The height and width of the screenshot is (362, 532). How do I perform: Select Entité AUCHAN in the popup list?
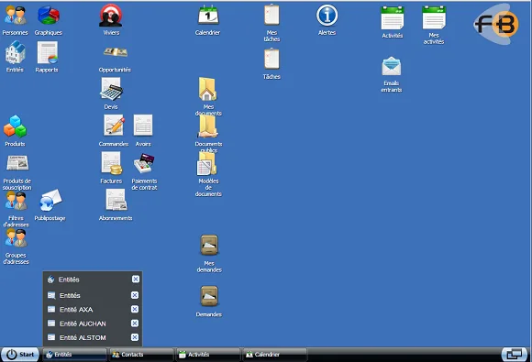pyautogui.click(x=86, y=324)
